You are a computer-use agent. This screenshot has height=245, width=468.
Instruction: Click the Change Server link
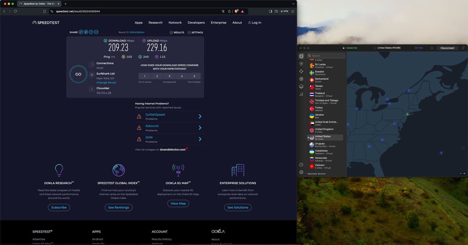point(106,82)
